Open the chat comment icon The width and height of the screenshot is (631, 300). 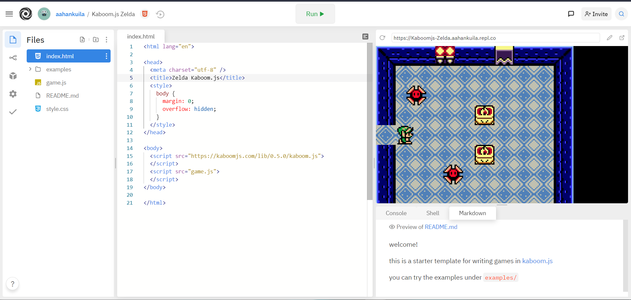tap(571, 14)
